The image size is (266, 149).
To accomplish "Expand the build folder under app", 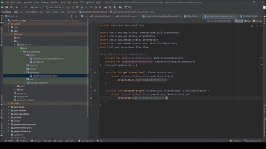I will [x=12, y=34].
